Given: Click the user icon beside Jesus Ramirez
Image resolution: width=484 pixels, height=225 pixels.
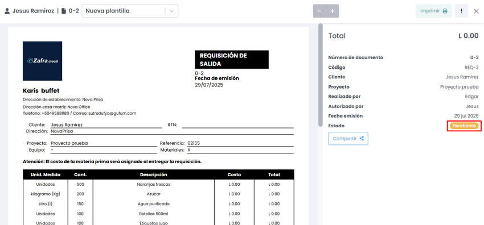Looking at the screenshot, I should [x=7, y=11].
